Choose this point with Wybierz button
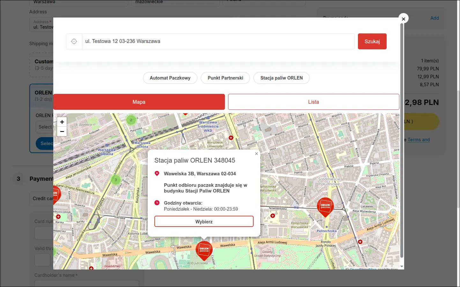The width and height of the screenshot is (460, 287). [204, 221]
